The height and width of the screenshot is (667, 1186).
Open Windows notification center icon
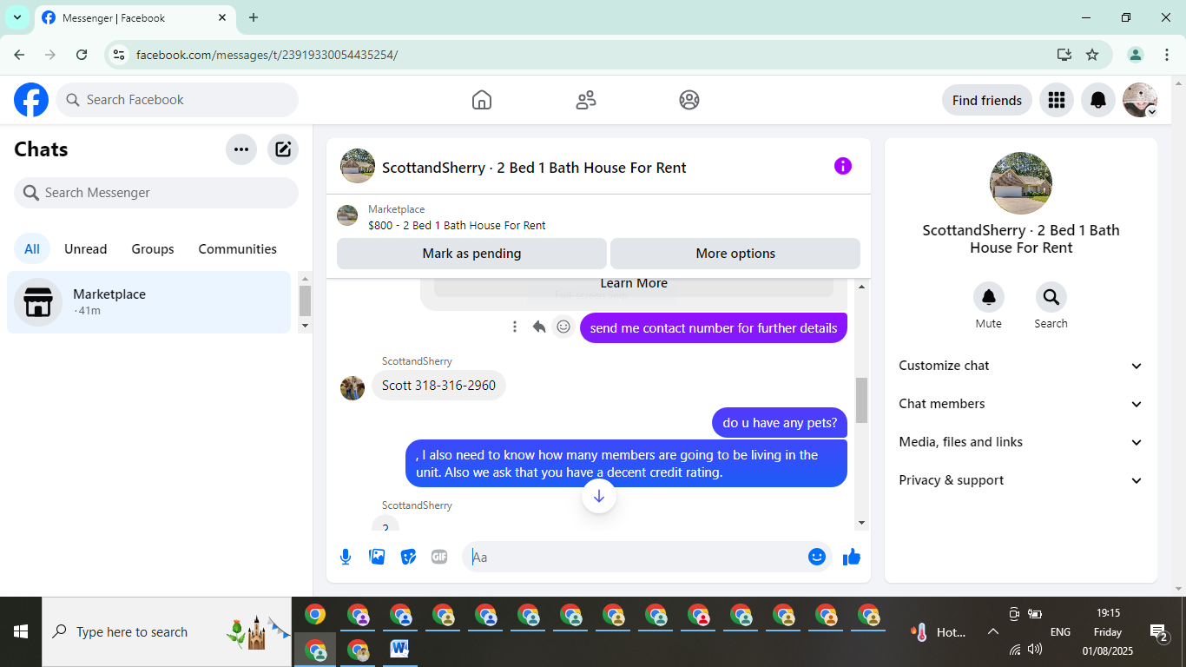point(1158,632)
